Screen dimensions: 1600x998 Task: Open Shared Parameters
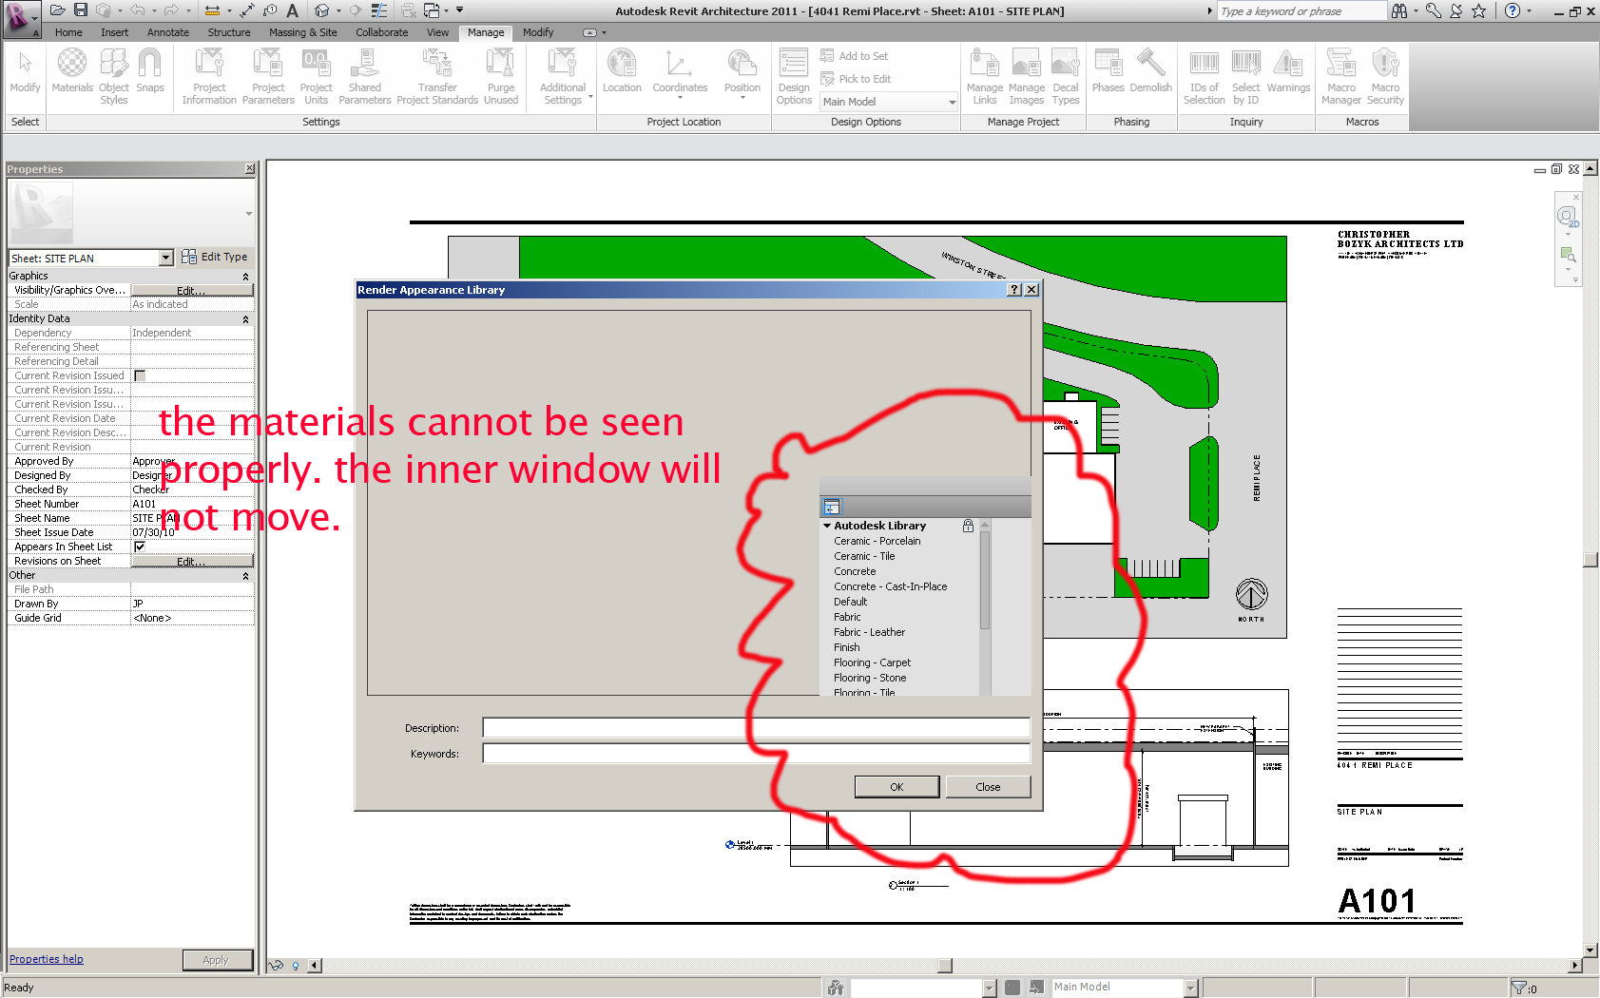tap(365, 77)
